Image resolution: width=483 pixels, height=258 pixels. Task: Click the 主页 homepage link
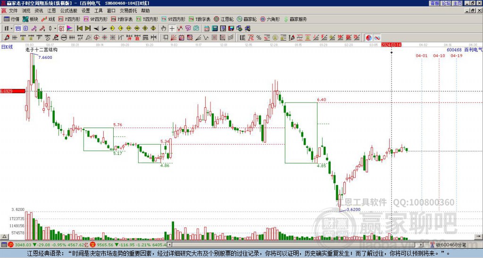pyautogui.click(x=458, y=3)
